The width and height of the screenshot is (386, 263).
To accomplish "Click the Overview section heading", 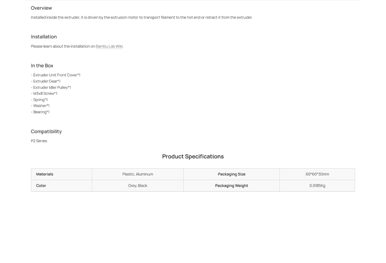I will pos(41,8).
